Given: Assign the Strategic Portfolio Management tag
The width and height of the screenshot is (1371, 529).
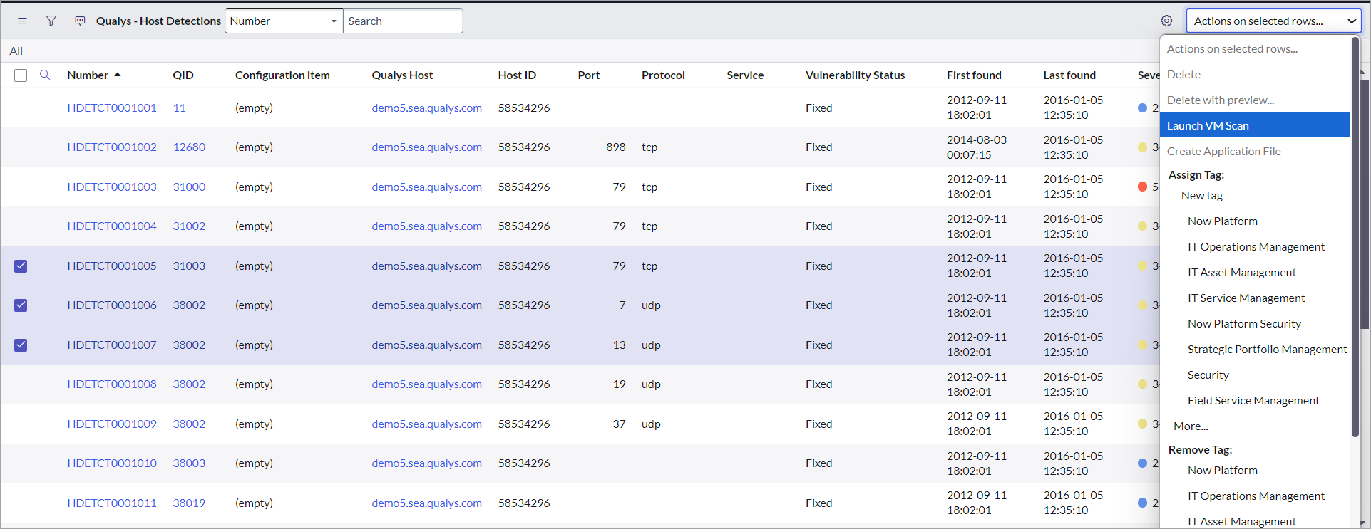Looking at the screenshot, I should (x=1267, y=350).
